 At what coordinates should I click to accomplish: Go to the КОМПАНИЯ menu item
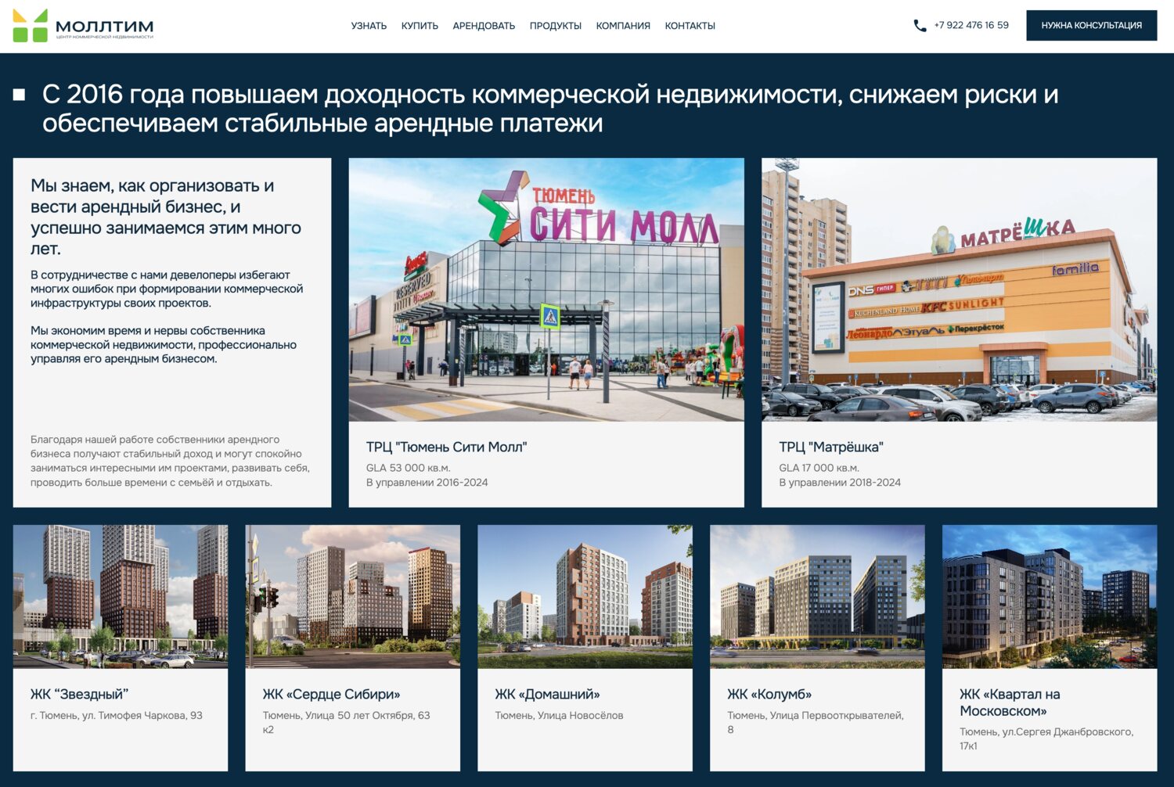pyautogui.click(x=623, y=26)
